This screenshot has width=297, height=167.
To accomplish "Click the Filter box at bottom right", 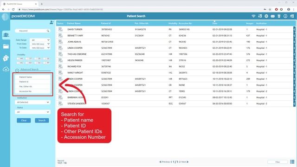I will point(278,162).
